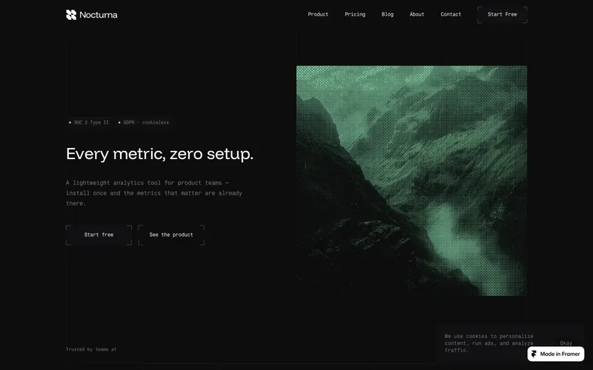
Task: Click the green mountain hero image
Action: (x=411, y=181)
